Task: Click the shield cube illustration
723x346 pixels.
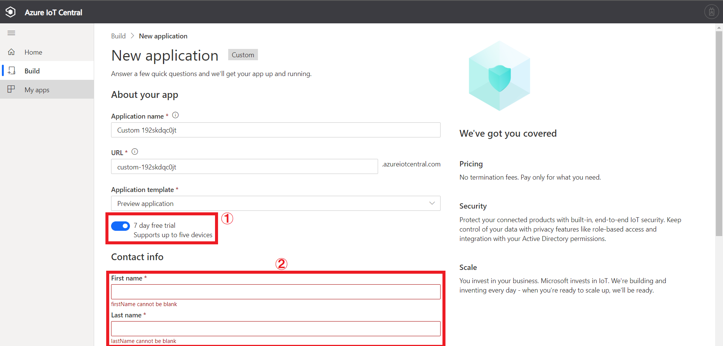Action: [x=499, y=76]
